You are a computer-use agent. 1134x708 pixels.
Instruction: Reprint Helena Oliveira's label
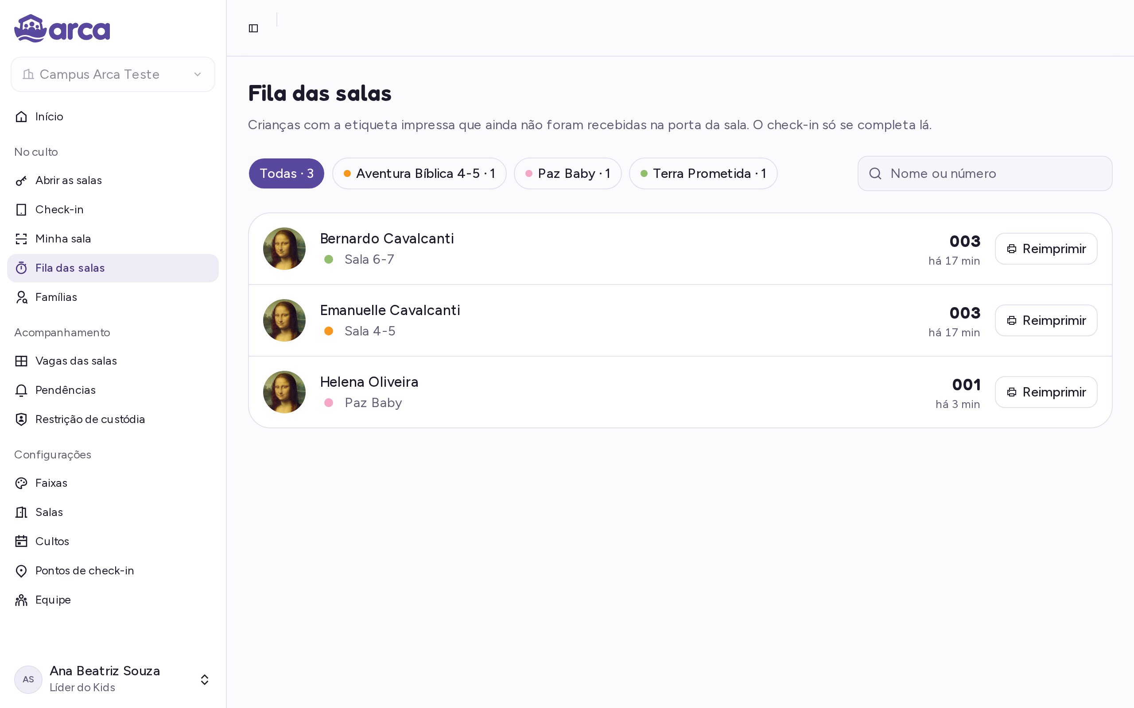click(1046, 392)
